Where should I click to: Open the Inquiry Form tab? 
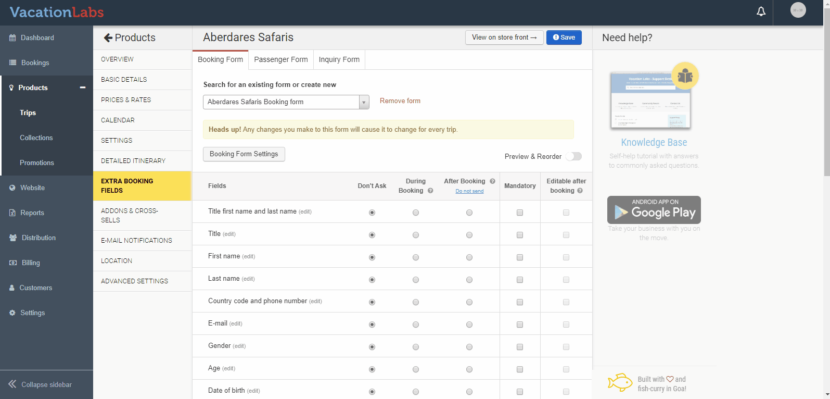tap(339, 59)
